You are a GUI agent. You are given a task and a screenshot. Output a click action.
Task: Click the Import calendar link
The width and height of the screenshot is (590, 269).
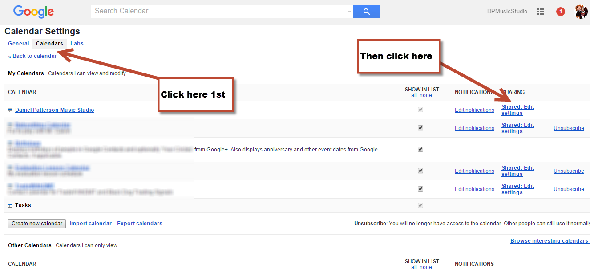pyautogui.click(x=91, y=224)
